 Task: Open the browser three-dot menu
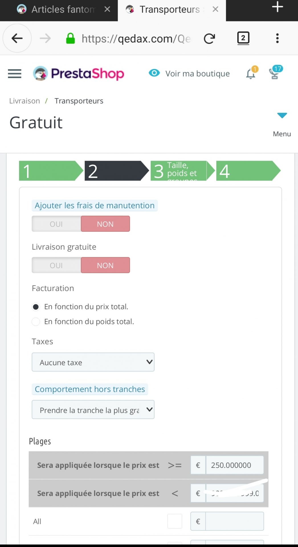(277, 38)
